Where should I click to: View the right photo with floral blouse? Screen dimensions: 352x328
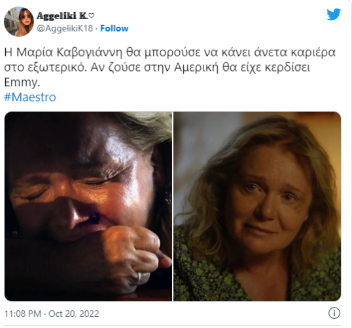coord(257,206)
